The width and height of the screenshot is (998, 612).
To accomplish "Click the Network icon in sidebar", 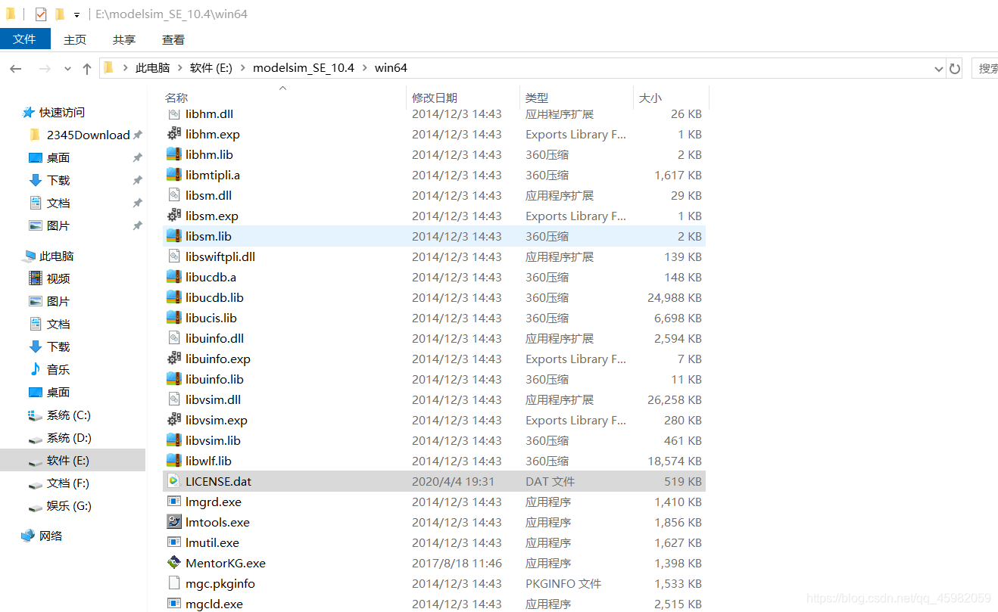I will pos(28,536).
